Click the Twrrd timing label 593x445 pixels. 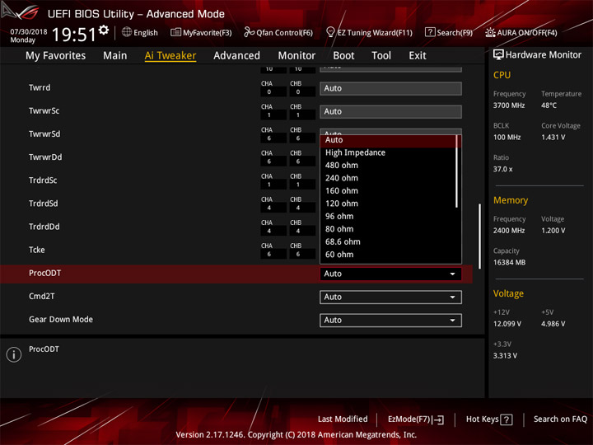[x=40, y=88]
